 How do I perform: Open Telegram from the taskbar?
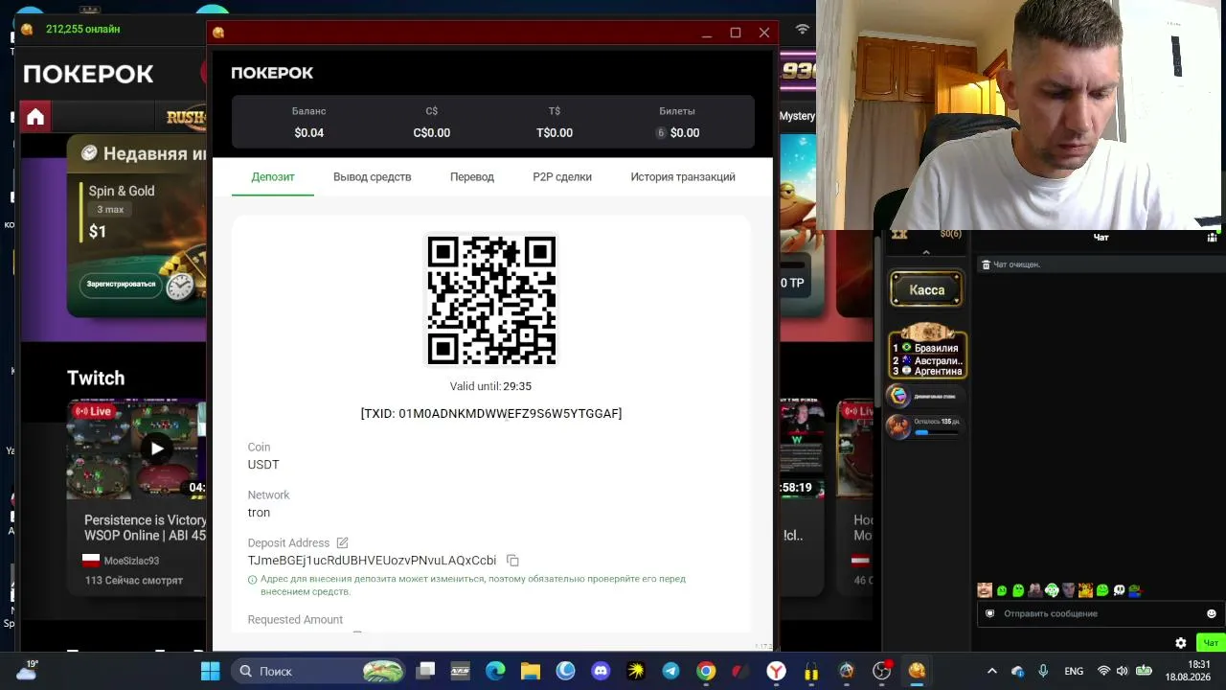[670, 671]
